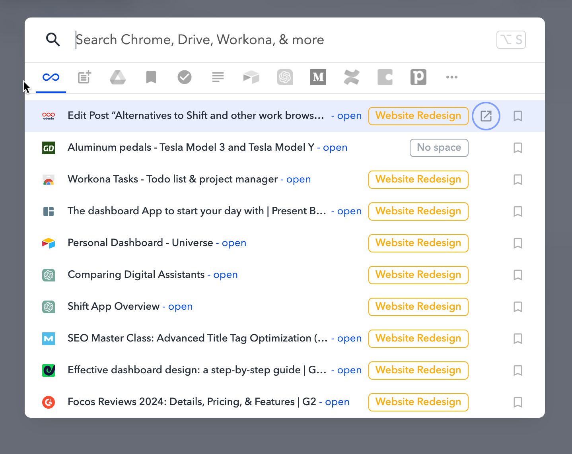Switch to the Google Drive tab

118,77
